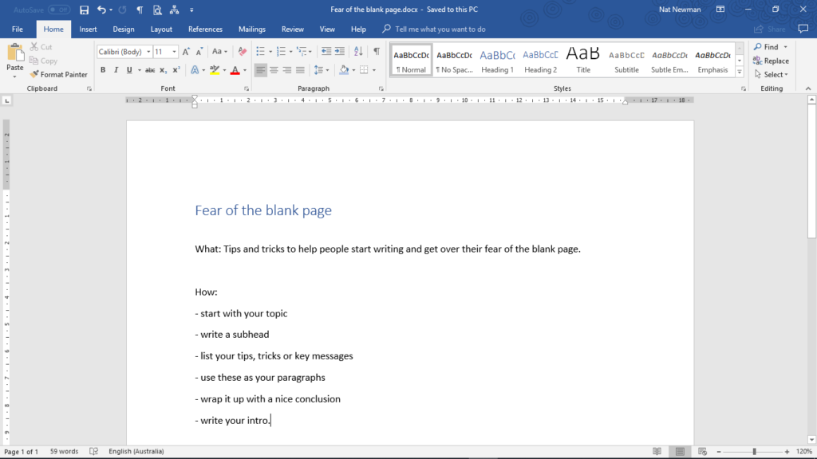Open the font size dropdown

pos(176,51)
